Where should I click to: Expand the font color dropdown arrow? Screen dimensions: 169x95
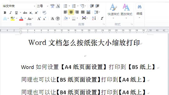25,18
